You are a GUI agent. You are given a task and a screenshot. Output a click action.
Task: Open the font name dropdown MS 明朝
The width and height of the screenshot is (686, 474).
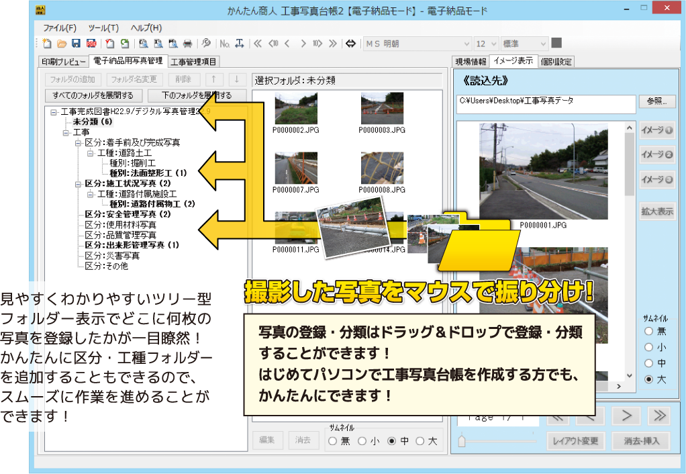[418, 44]
